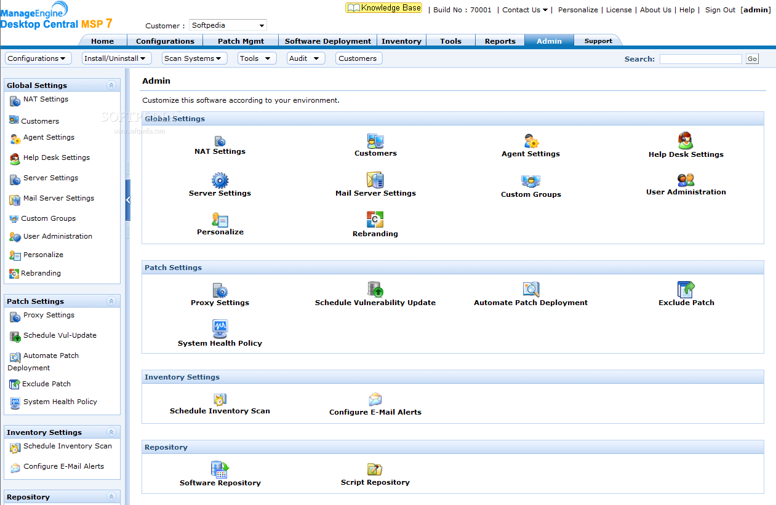Open User Administration icon in main panel

pos(686,180)
